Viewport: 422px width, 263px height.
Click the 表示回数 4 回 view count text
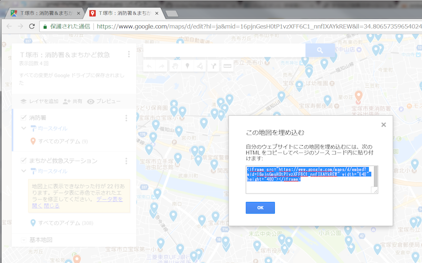[x=34, y=64]
